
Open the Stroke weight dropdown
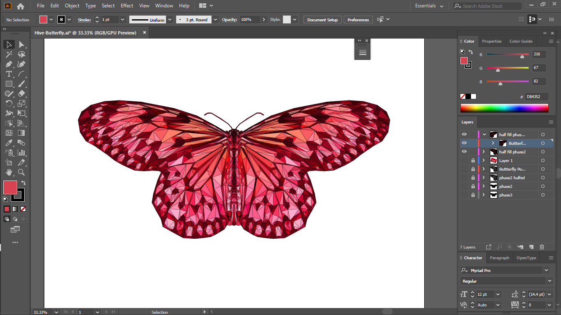click(x=122, y=20)
